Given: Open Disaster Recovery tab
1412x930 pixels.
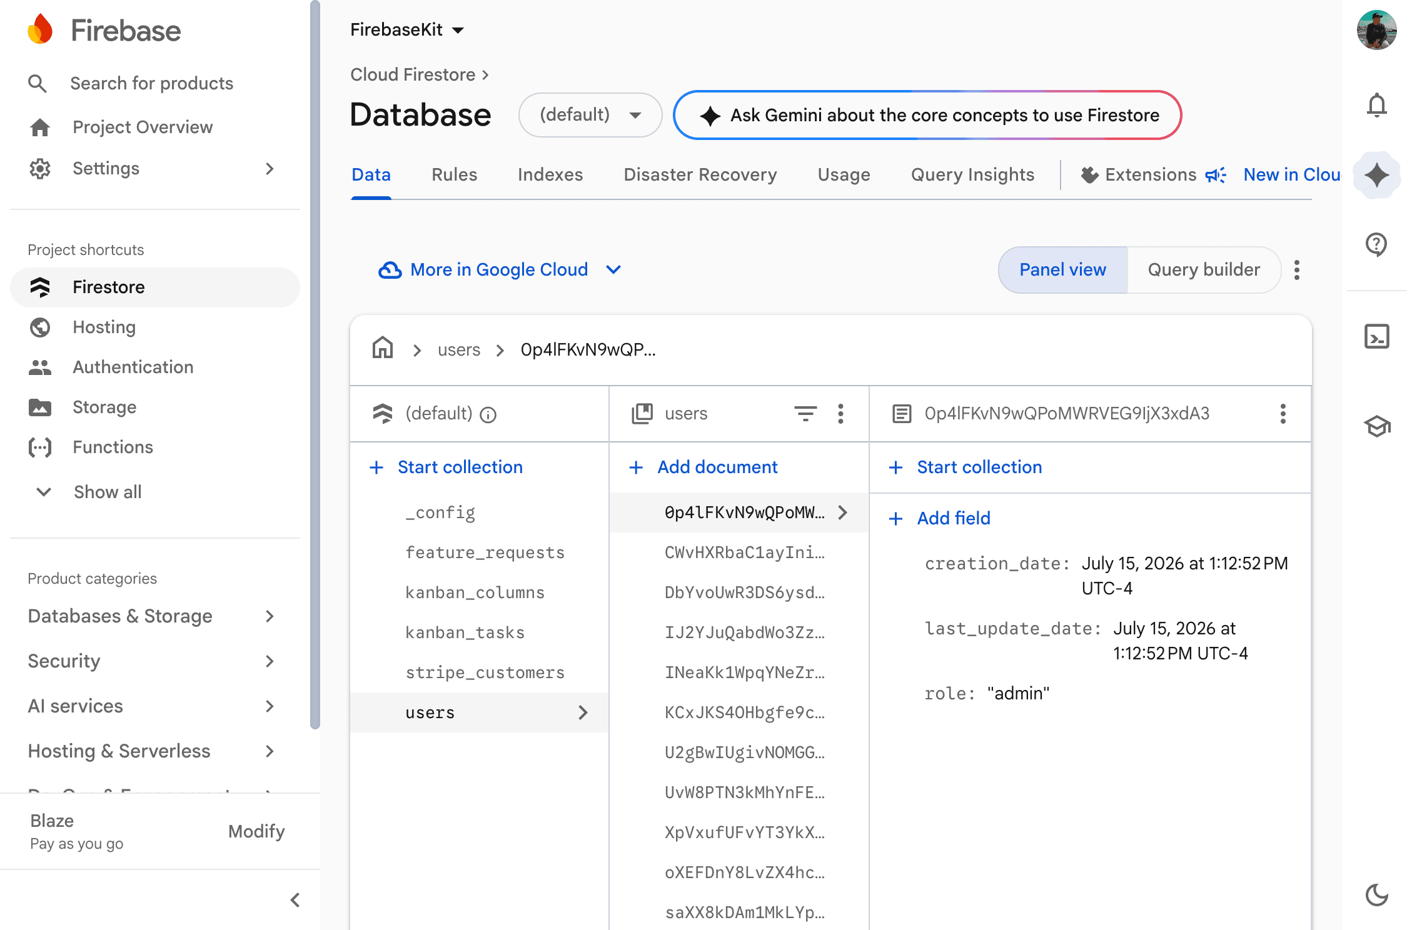Looking at the screenshot, I should coord(700,174).
